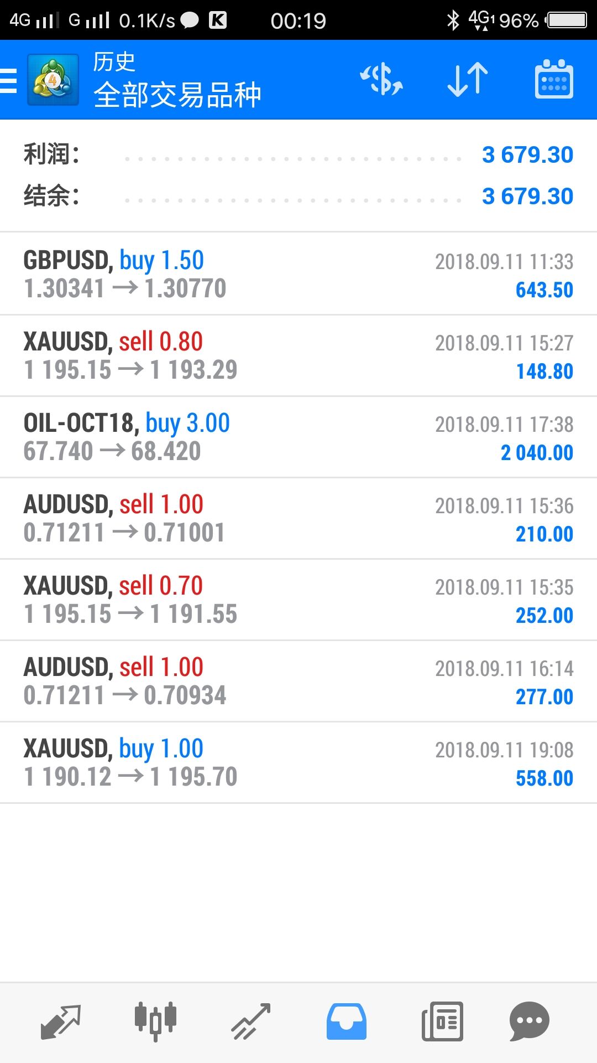
Task: Open the currency symbol filter icon
Action: click(x=381, y=80)
